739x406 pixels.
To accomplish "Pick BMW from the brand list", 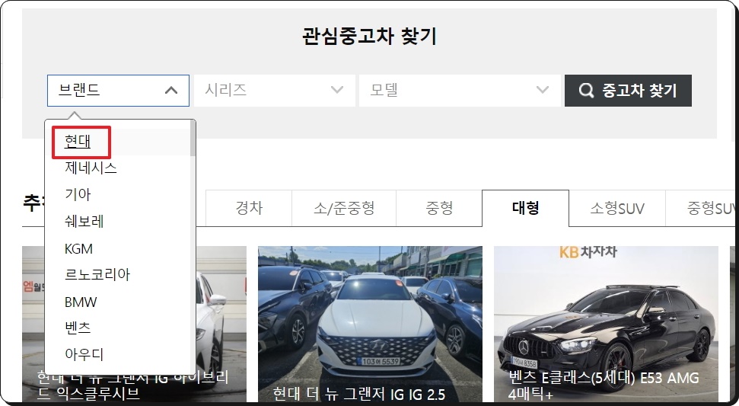I will (x=81, y=302).
